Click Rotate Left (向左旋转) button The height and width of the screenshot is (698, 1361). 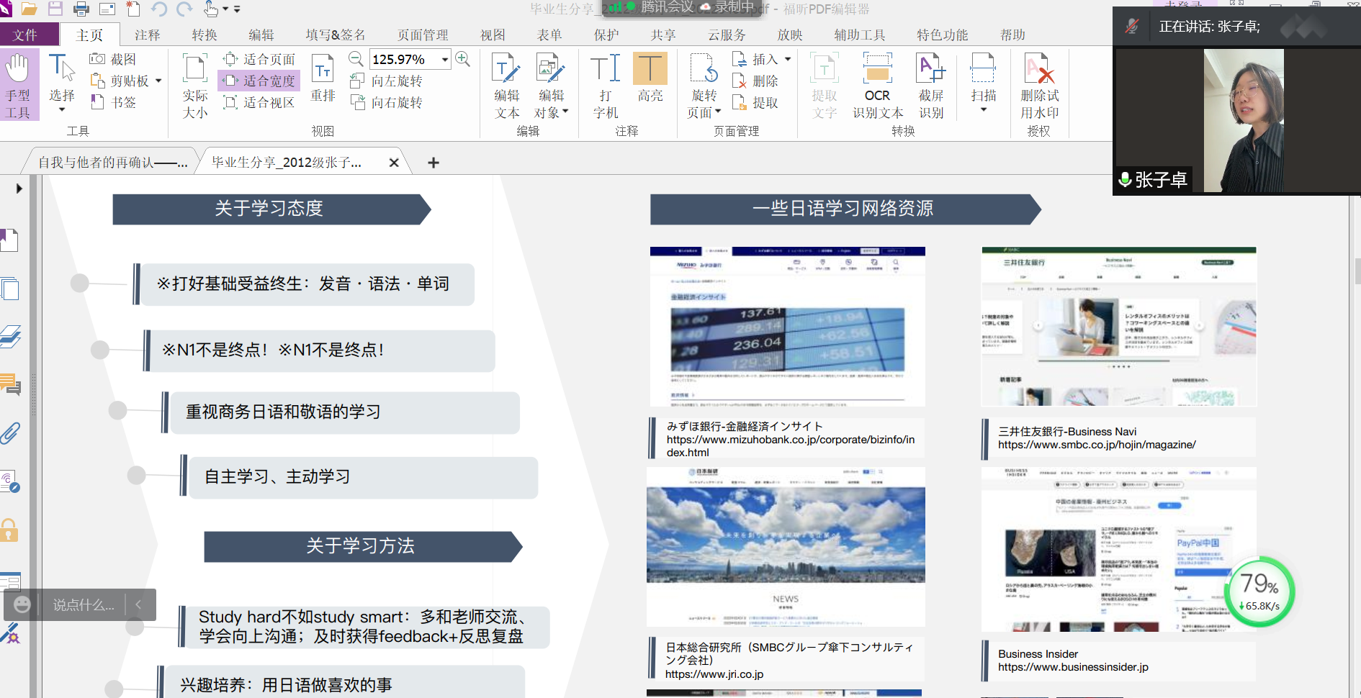[387, 81]
